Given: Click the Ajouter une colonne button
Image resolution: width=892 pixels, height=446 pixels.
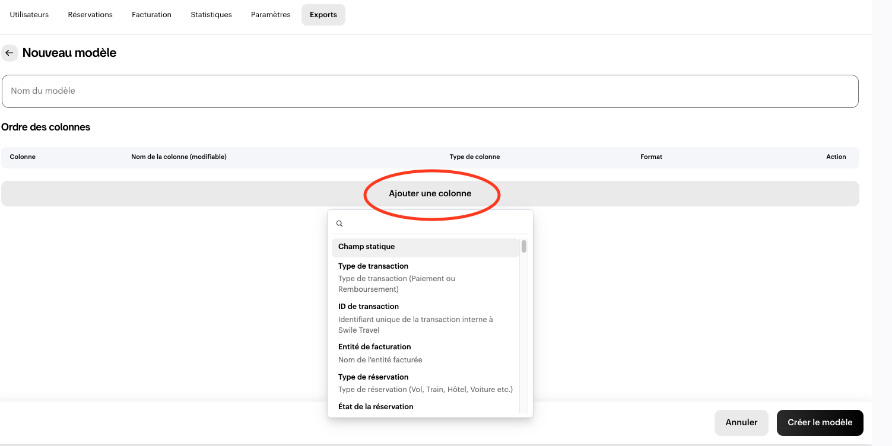Looking at the screenshot, I should (430, 194).
